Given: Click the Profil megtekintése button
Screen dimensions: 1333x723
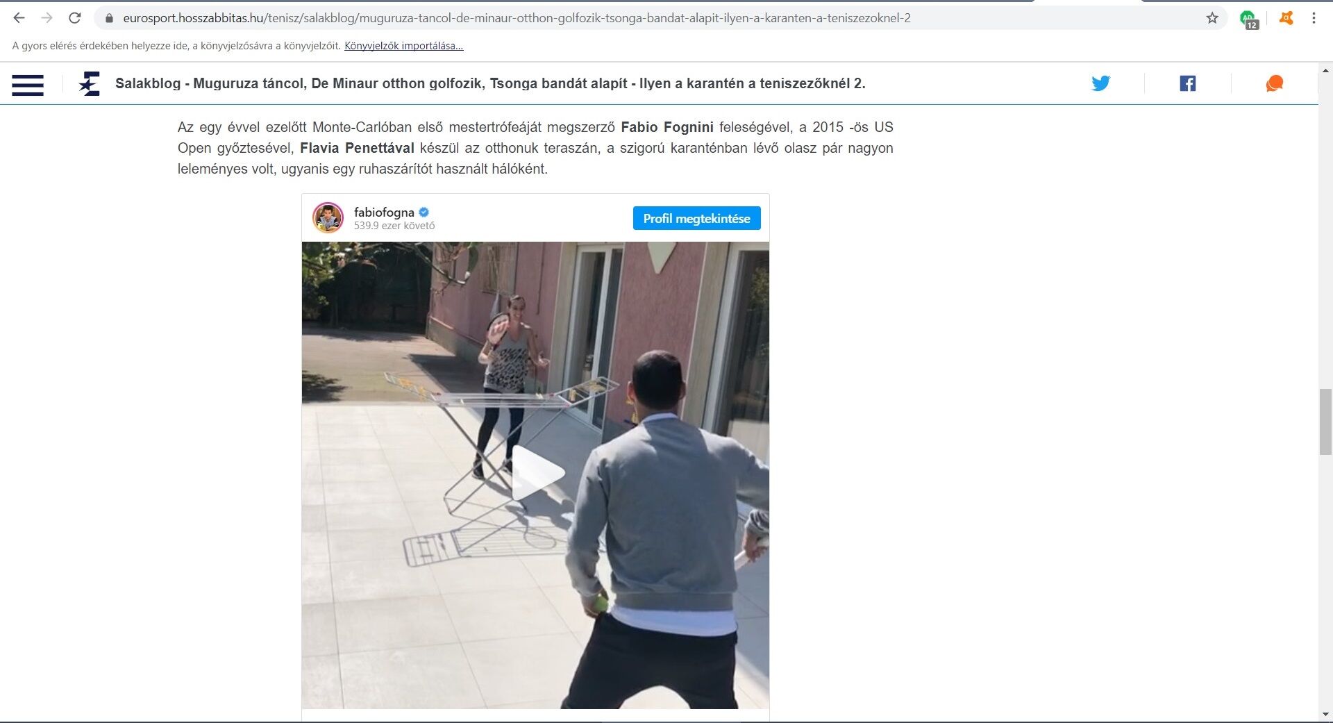Looking at the screenshot, I should (x=696, y=218).
